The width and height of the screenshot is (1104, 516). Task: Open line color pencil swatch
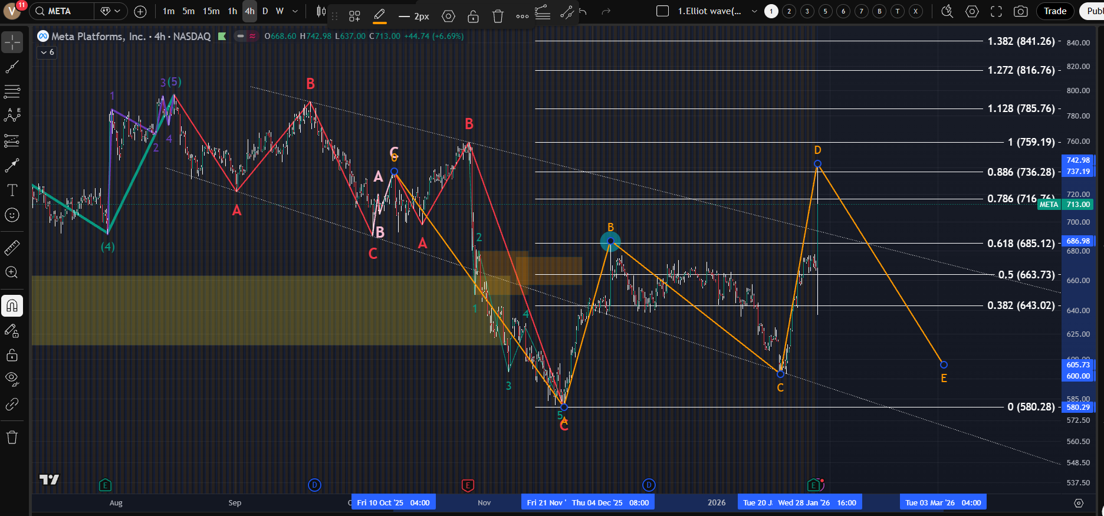(380, 16)
